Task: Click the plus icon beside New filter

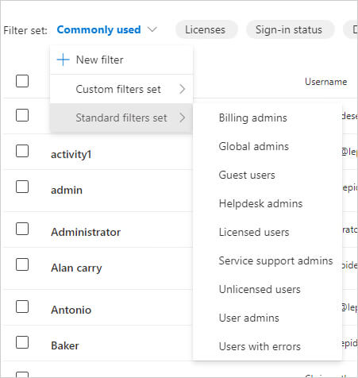Action: pos(63,60)
